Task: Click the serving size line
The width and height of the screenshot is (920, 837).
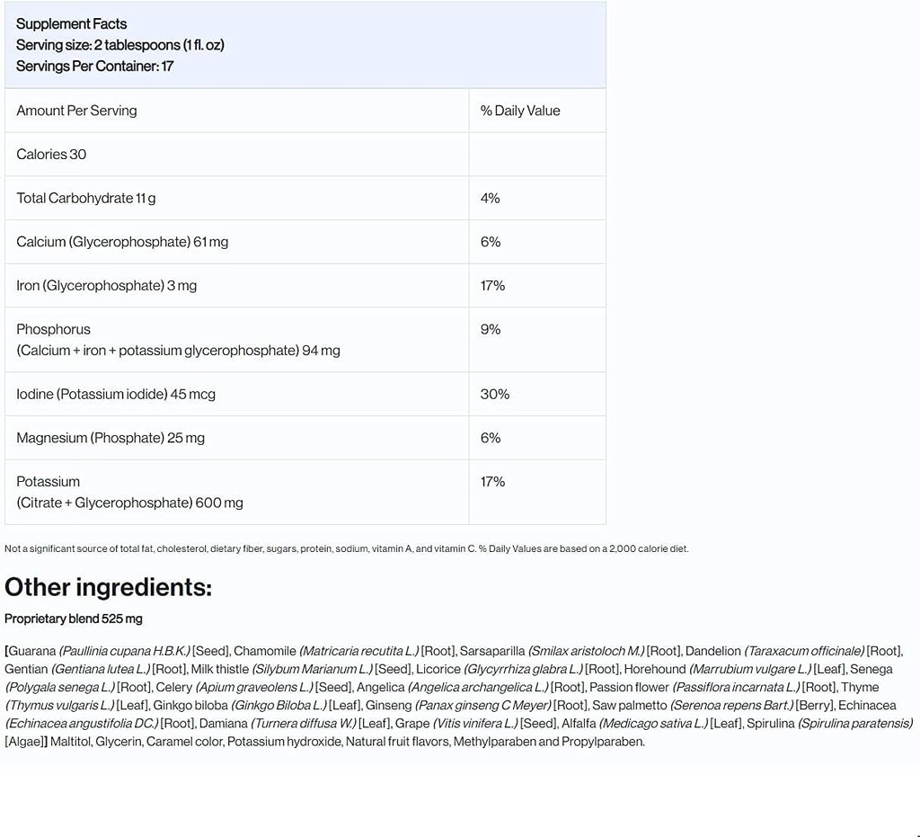Action: (119, 45)
